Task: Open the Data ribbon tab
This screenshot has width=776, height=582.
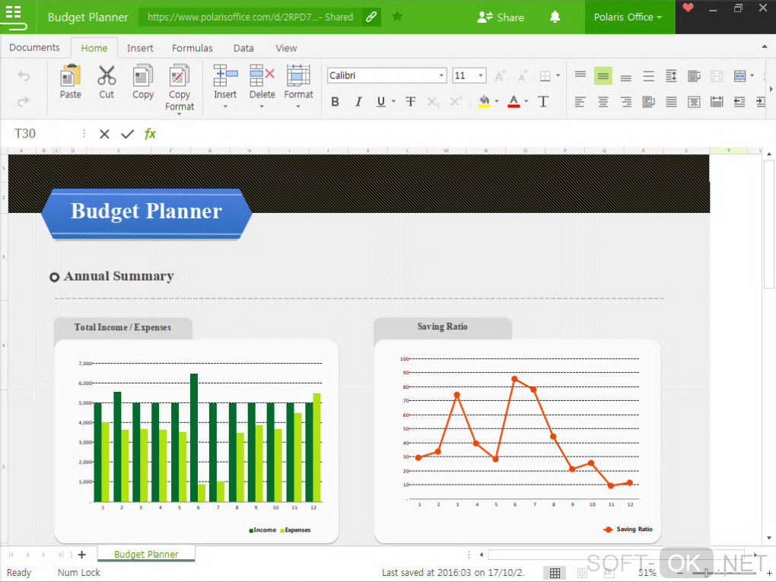Action: [x=243, y=48]
